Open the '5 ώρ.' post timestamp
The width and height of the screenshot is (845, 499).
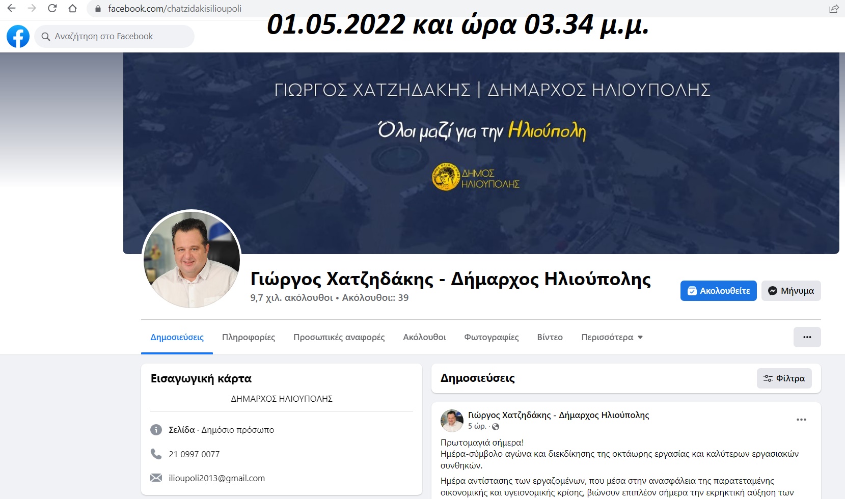477,426
